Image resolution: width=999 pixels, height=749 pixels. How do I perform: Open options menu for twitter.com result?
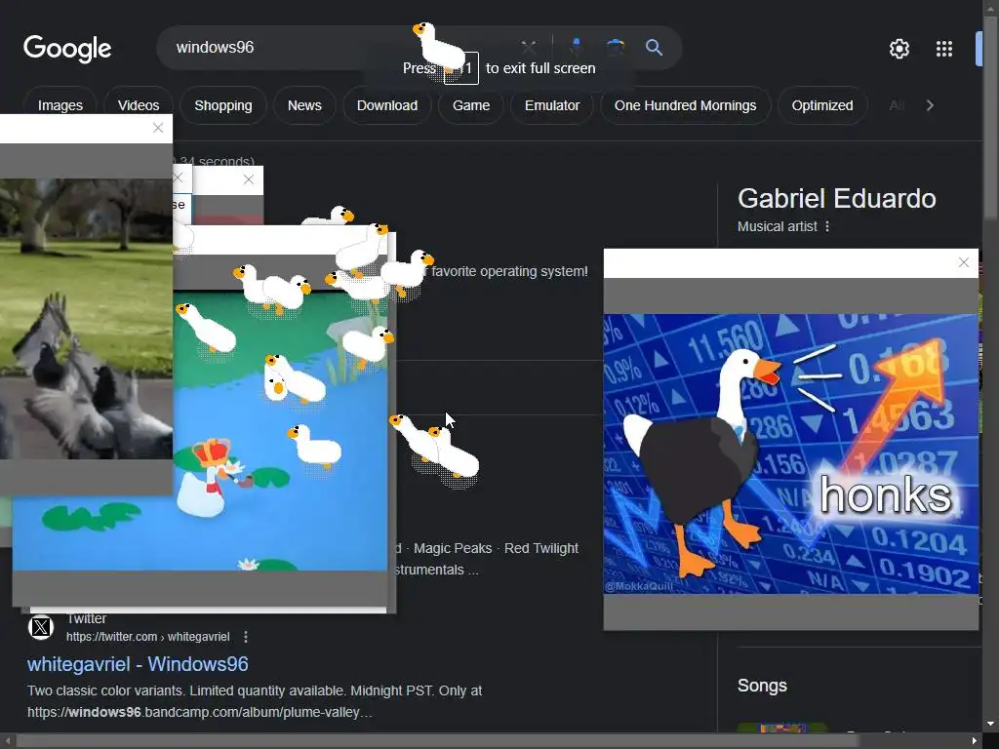pos(246,637)
